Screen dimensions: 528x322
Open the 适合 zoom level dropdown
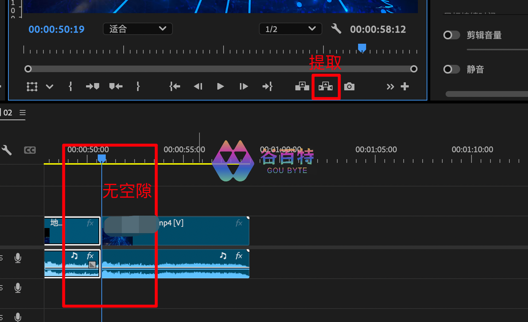(x=138, y=29)
